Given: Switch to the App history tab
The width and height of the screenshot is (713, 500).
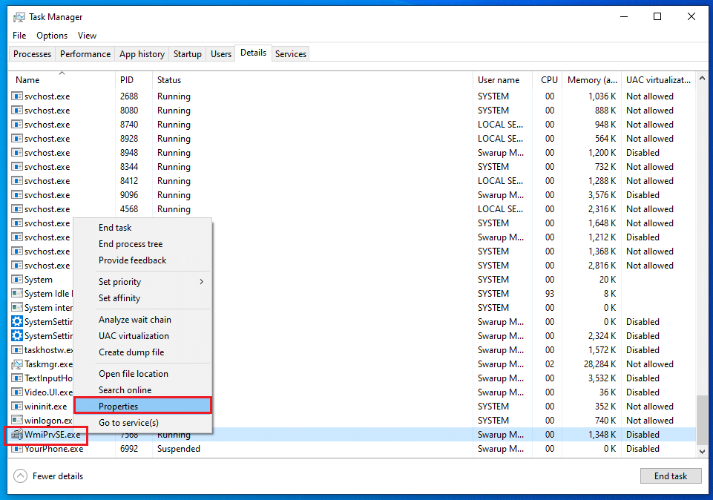Looking at the screenshot, I should click(x=142, y=54).
